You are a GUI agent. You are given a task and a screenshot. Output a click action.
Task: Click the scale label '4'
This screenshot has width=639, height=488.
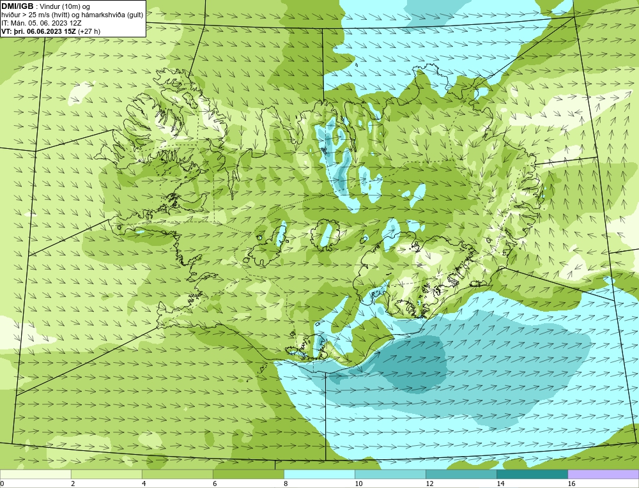tap(144, 484)
